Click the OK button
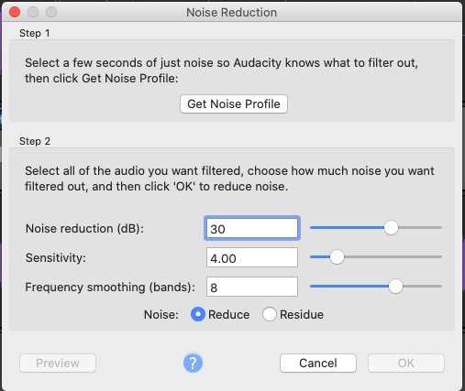 [x=406, y=363]
